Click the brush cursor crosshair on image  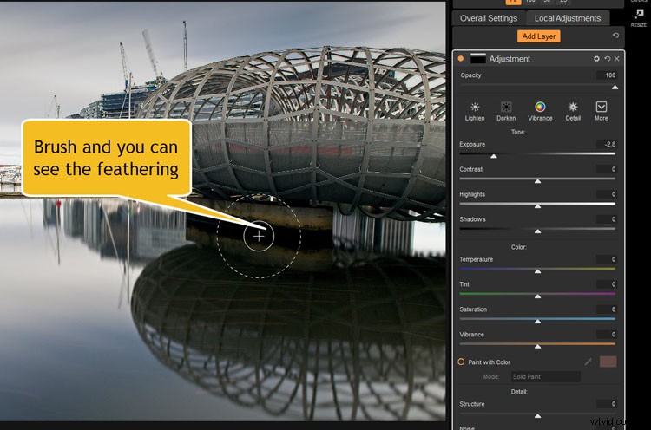click(259, 236)
